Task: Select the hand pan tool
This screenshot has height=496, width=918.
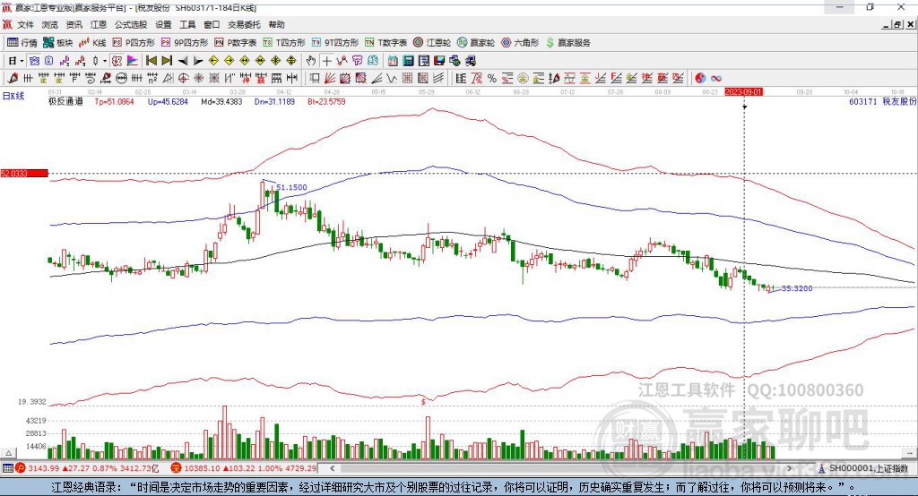Action: [311, 61]
